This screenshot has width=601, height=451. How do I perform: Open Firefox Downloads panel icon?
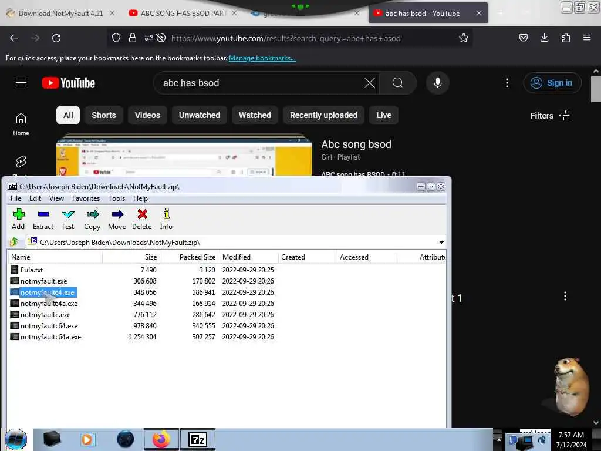[544, 38]
